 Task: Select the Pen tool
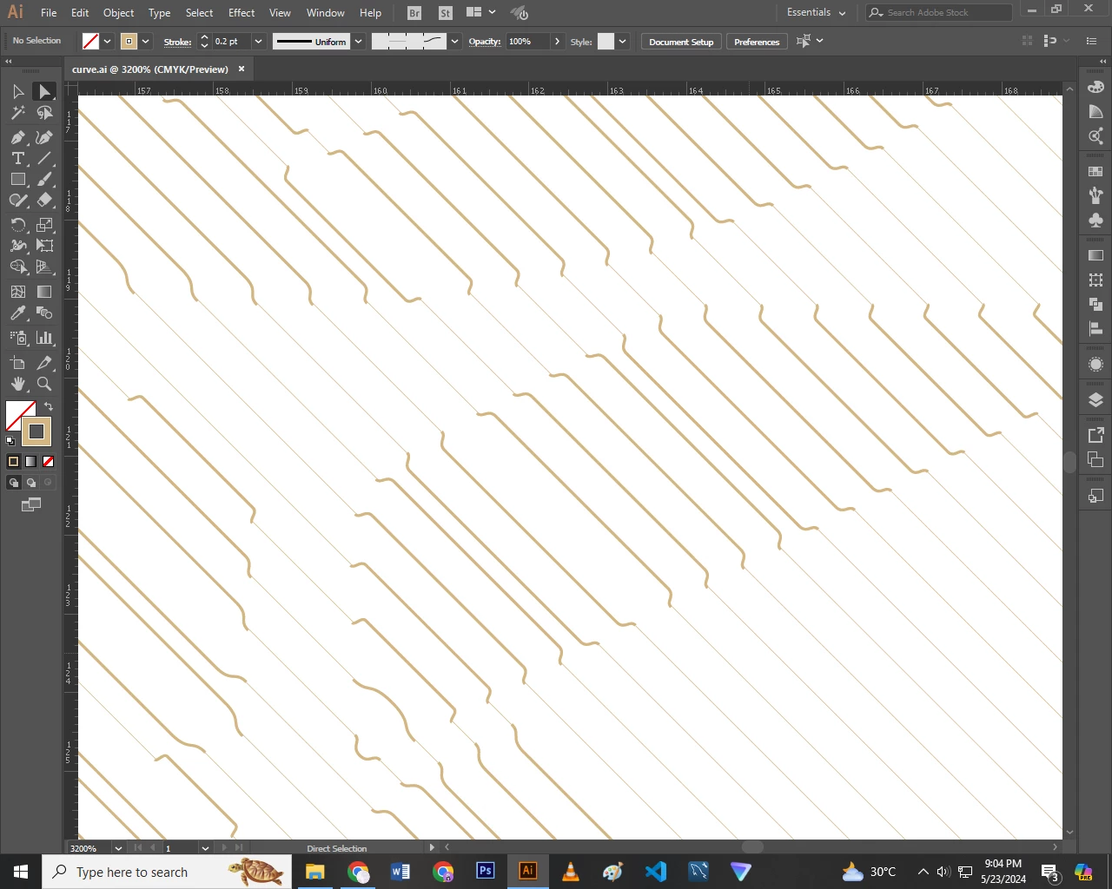18,137
